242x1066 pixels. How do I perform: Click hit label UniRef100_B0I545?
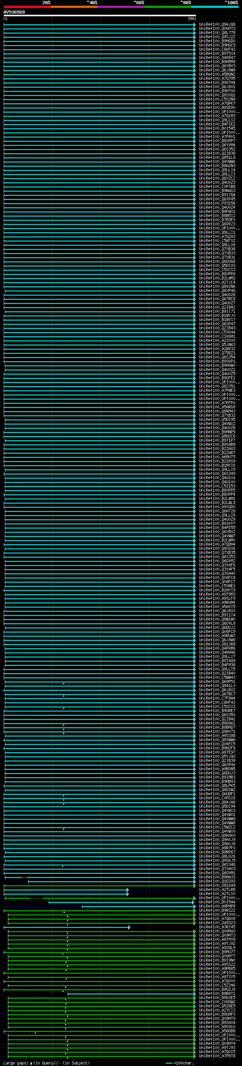217,128
